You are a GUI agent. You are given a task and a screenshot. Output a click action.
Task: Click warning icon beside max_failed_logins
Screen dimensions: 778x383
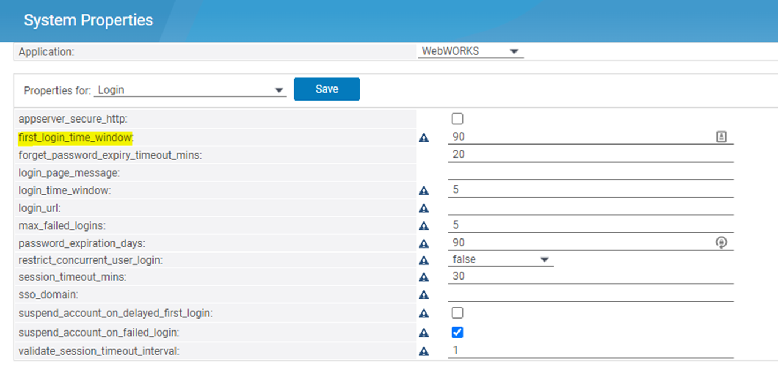click(x=424, y=226)
